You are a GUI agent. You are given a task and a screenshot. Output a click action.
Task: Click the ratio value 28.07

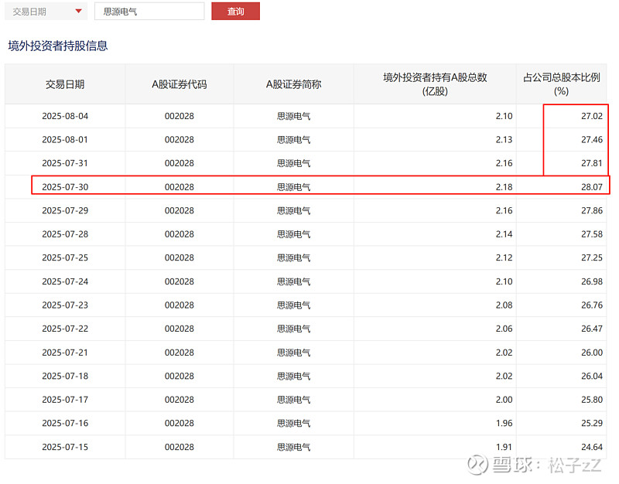pyautogui.click(x=592, y=187)
